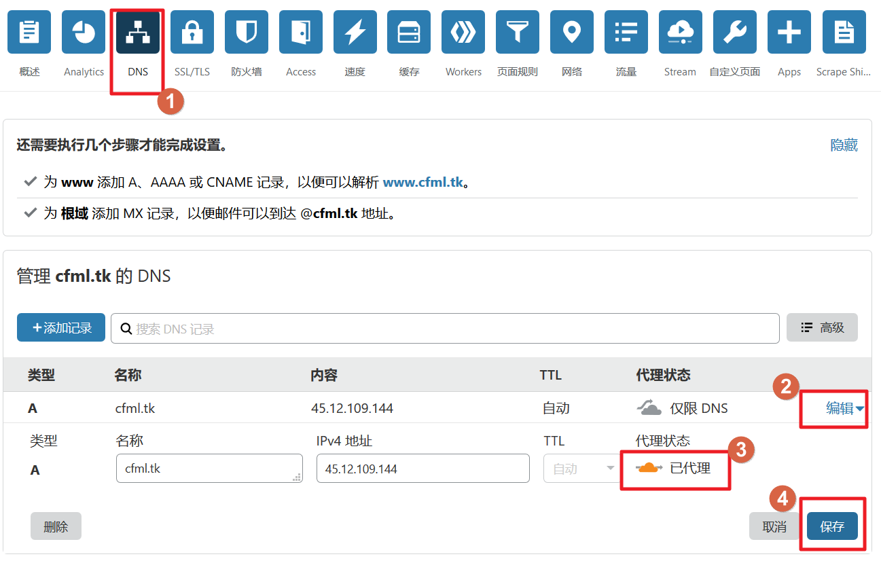
Task: Click the 添加记录 button
Action: coord(61,328)
